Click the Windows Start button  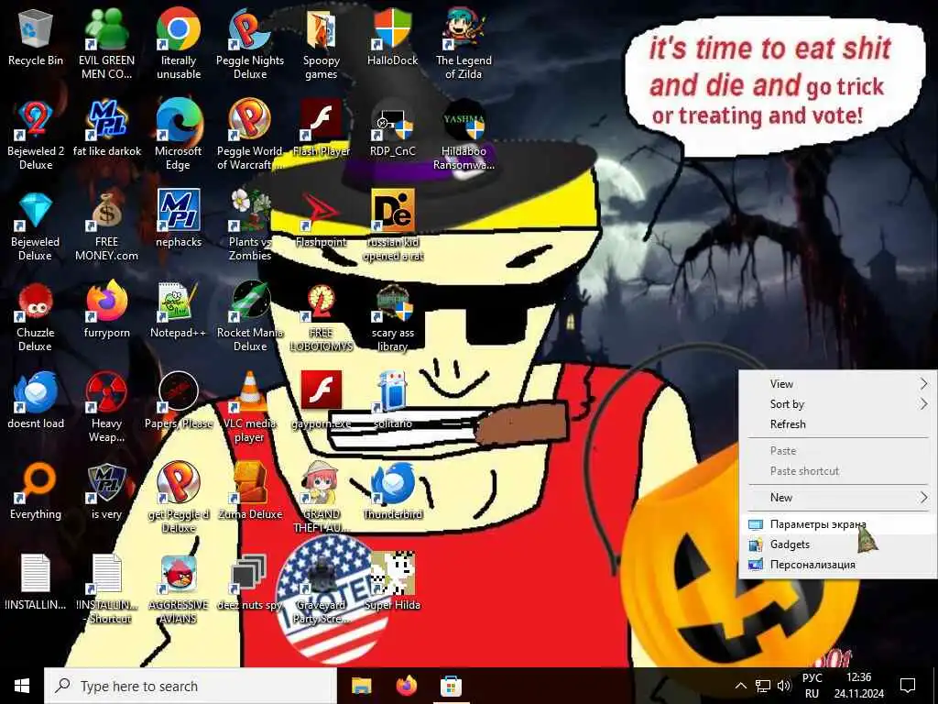point(22,686)
